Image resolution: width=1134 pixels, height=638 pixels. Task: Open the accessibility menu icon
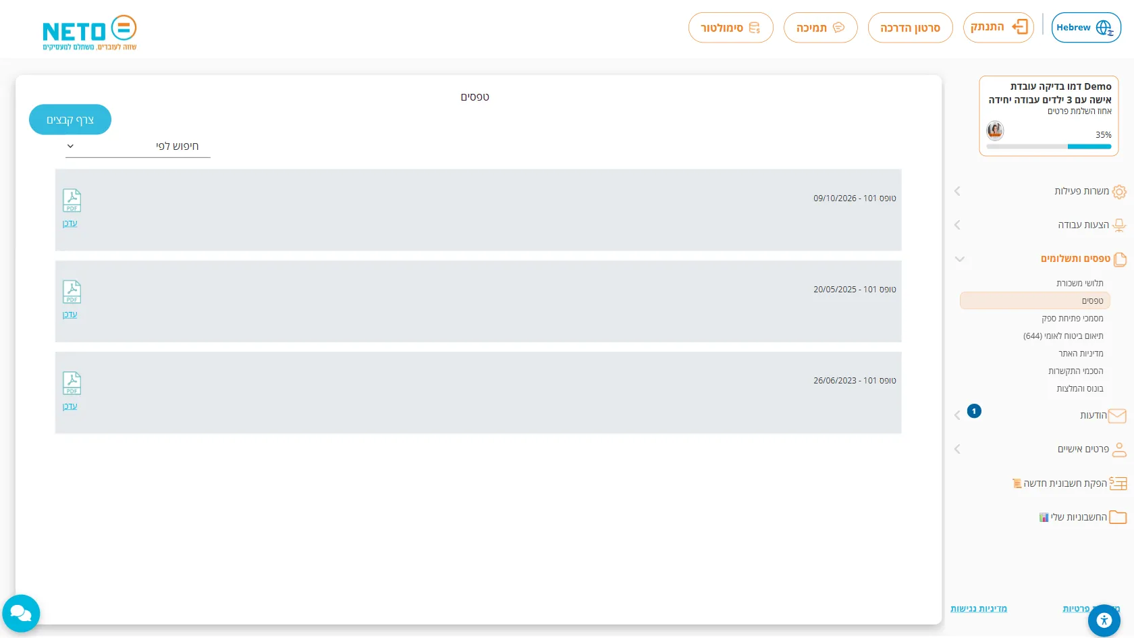(x=1104, y=620)
